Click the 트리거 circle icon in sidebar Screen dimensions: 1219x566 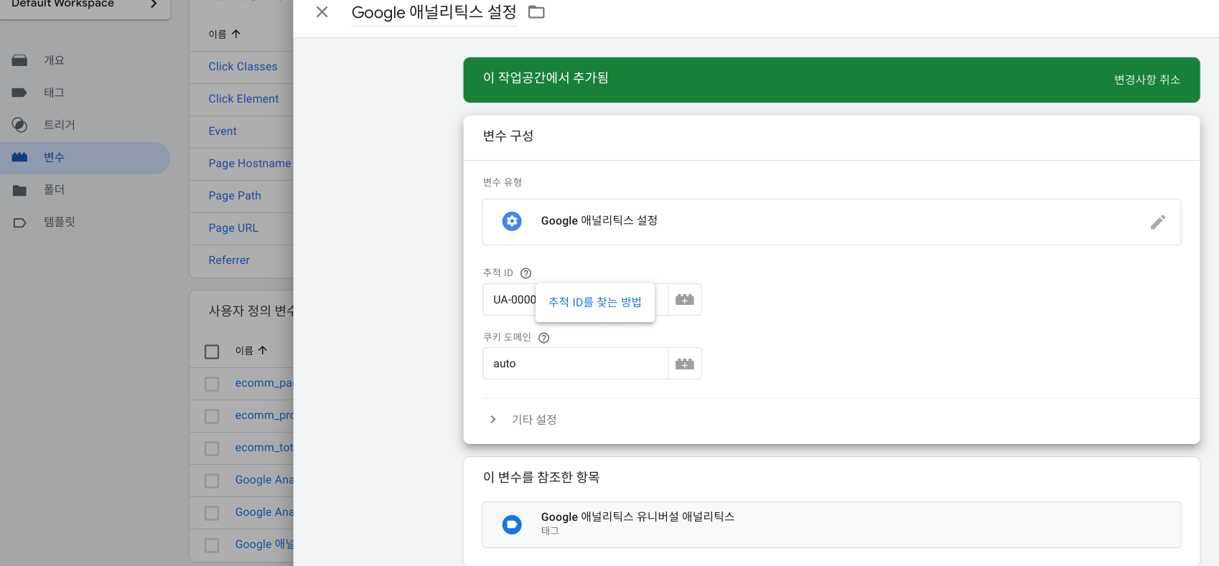[19, 125]
